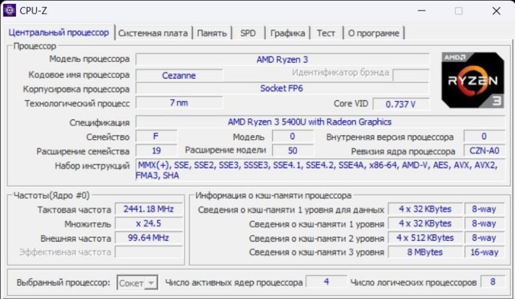Click the empty Эффективная частота field
The image size is (515, 299).
click(149, 252)
